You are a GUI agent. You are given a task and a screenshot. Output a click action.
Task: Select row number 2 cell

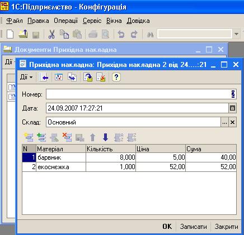click(29, 167)
